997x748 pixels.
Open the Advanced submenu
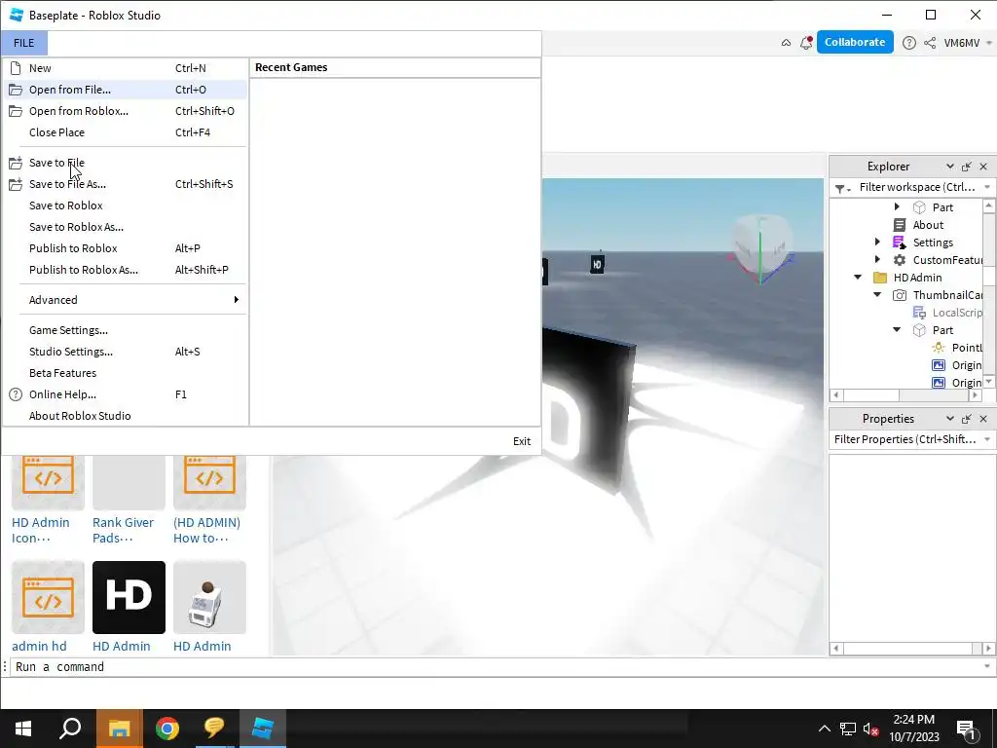tap(125, 300)
